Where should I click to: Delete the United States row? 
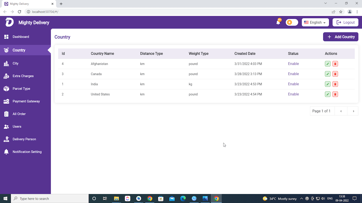[335, 94]
